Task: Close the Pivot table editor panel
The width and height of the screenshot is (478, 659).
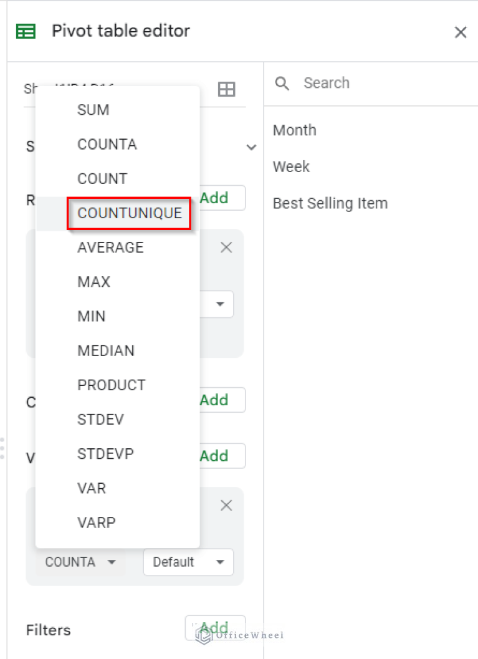Action: pyautogui.click(x=461, y=32)
